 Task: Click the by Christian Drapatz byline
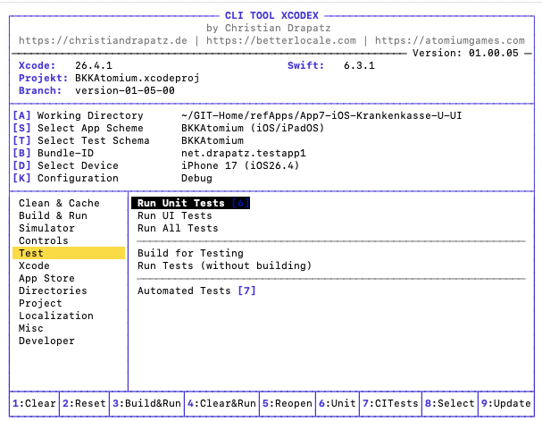[x=269, y=28]
